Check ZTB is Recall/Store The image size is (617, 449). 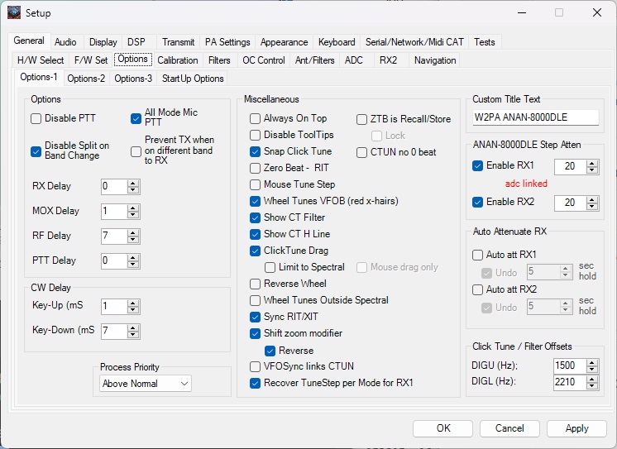click(361, 119)
